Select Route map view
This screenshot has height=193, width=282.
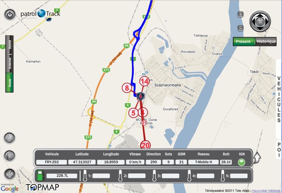(x=9, y=83)
